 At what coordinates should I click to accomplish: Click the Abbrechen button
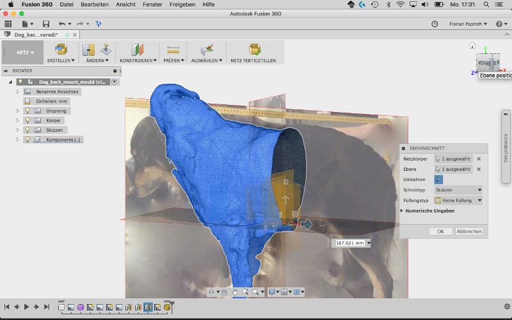click(x=469, y=231)
